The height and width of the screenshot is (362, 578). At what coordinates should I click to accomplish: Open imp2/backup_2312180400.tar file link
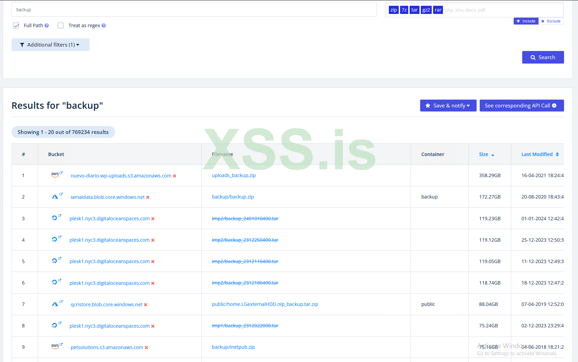pos(245,283)
